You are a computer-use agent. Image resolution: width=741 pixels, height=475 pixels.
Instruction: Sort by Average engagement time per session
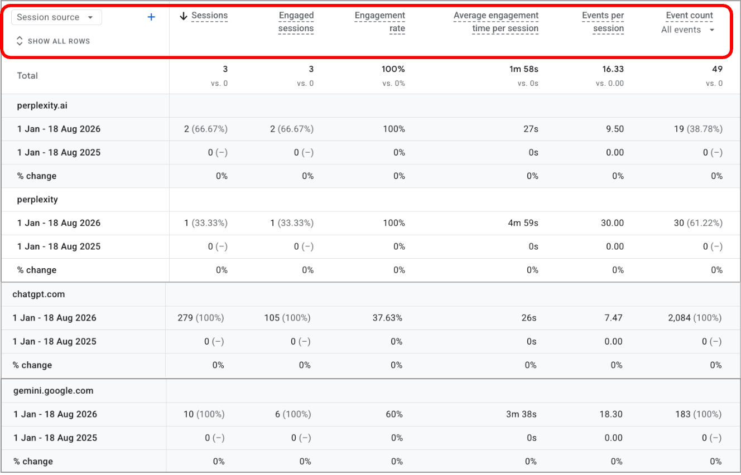496,22
